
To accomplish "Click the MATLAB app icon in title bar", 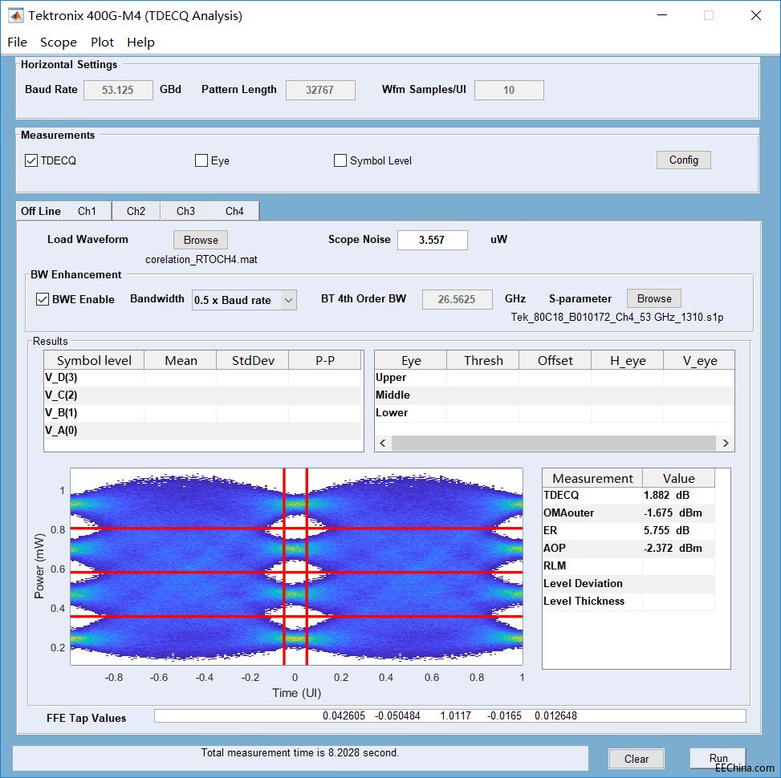I will pyautogui.click(x=15, y=15).
